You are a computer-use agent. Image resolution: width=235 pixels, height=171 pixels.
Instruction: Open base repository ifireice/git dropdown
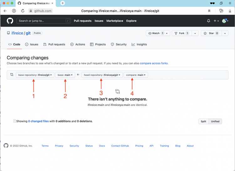(x=35, y=75)
